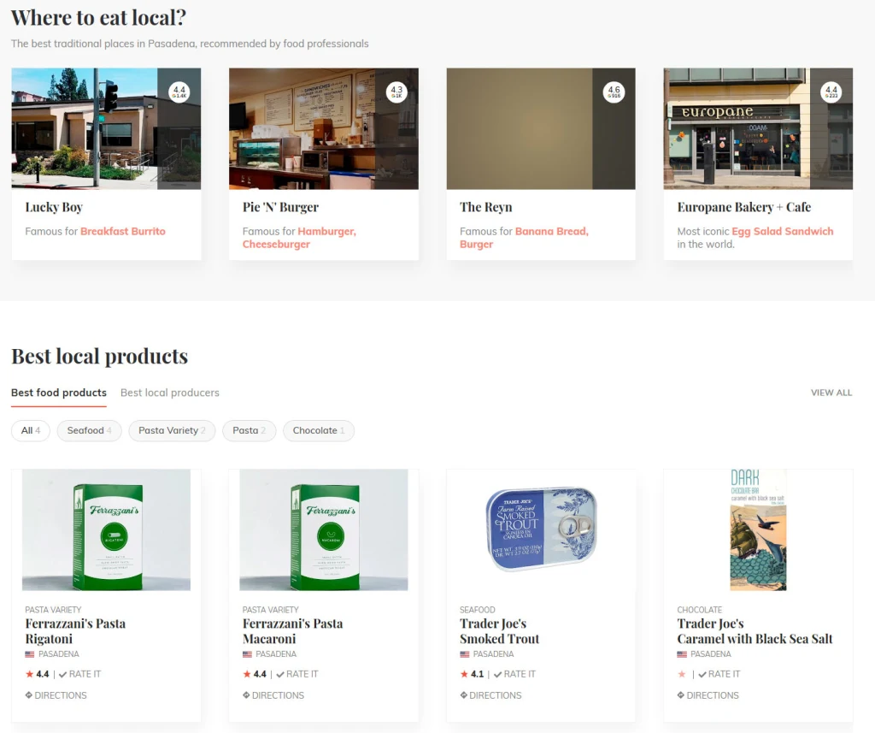Open Ferrazzani's Pasta Rigatoni product title
This screenshot has width=875, height=733.
[x=75, y=631]
